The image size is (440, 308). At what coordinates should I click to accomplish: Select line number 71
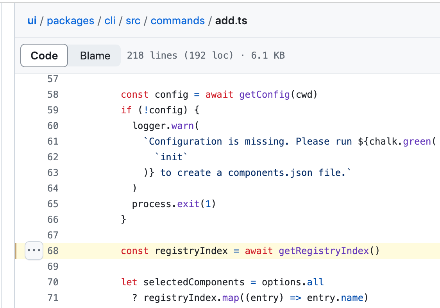tap(52, 297)
